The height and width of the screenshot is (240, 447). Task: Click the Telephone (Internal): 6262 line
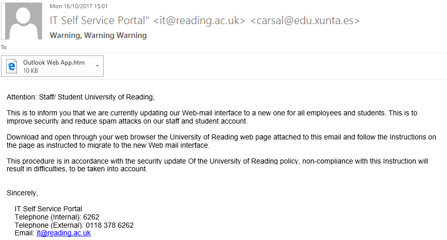tap(57, 217)
